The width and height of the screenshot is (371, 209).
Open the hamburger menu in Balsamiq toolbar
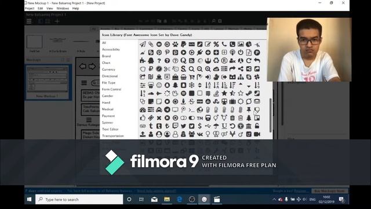click(x=29, y=21)
